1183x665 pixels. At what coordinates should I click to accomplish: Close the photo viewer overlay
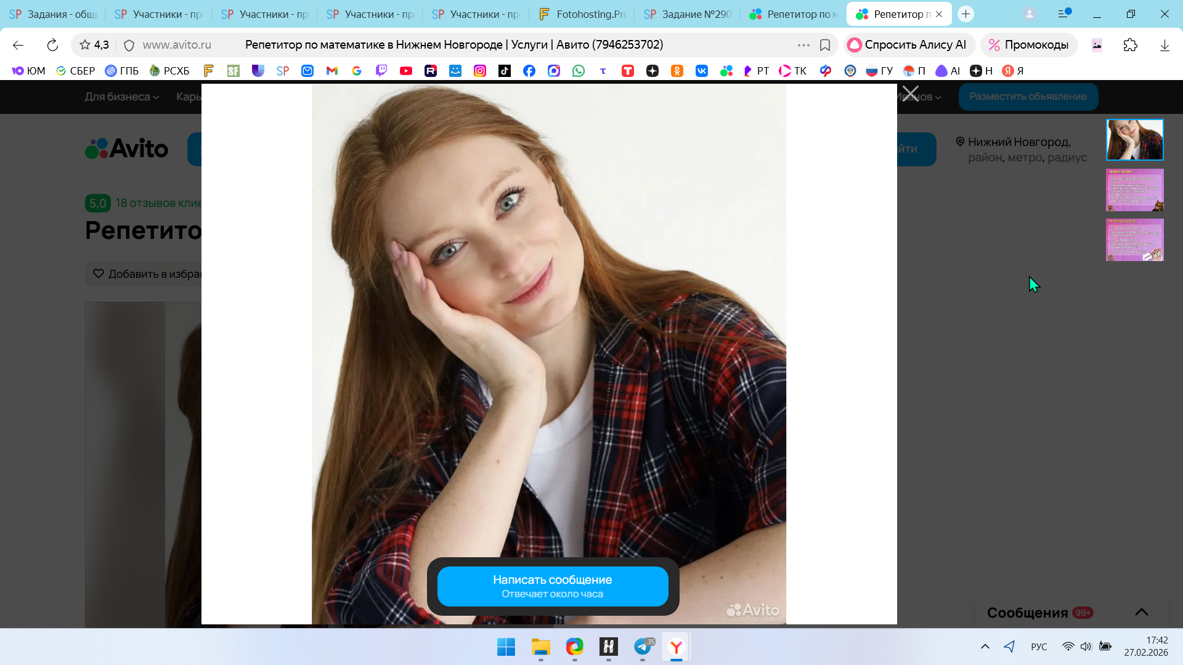[910, 94]
